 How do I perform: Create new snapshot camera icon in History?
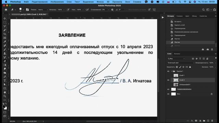(208, 49)
